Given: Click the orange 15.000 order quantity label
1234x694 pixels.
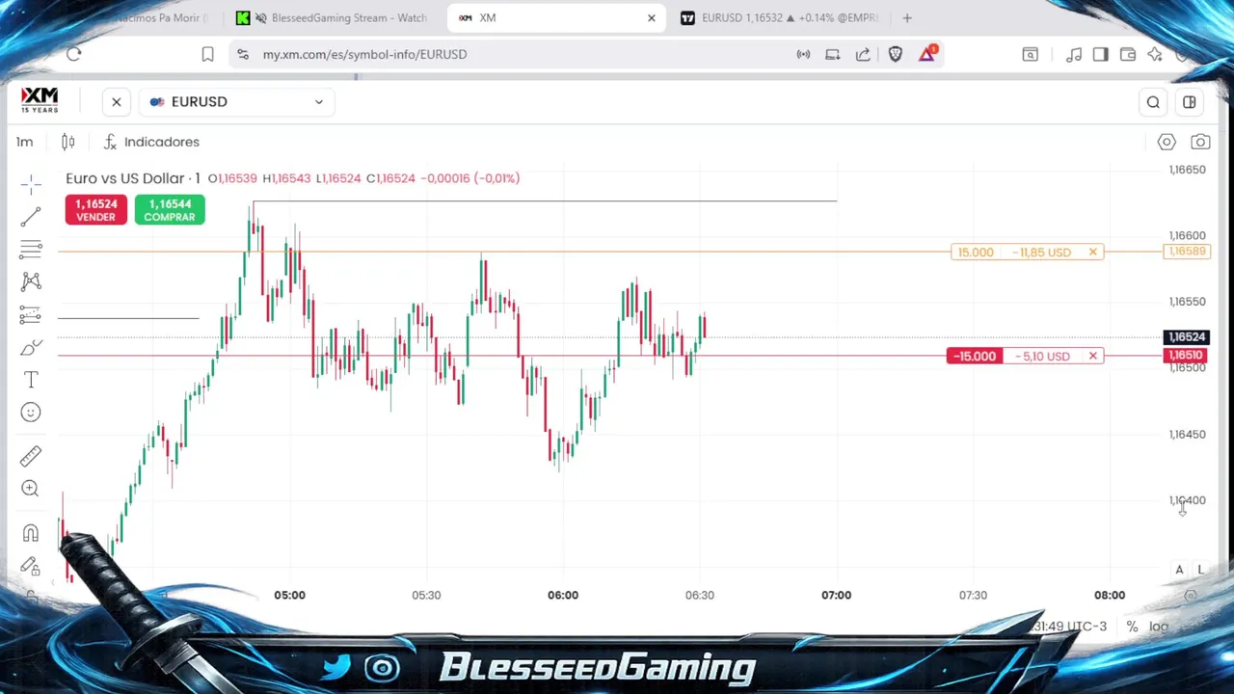Looking at the screenshot, I should (x=976, y=252).
